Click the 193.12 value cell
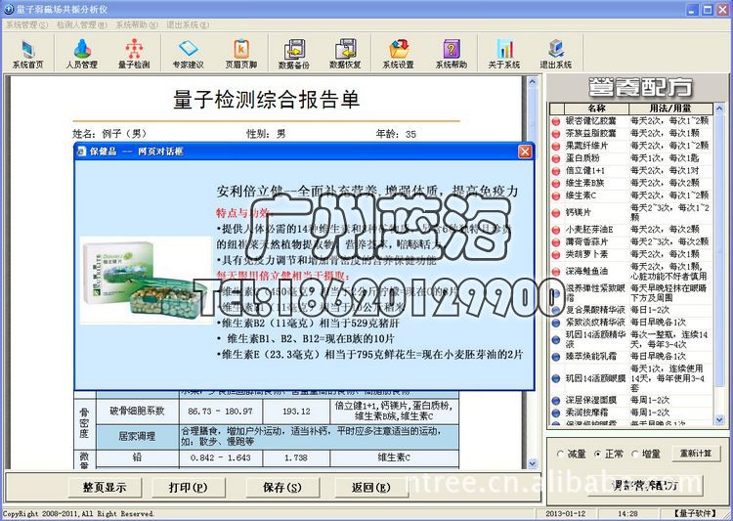 click(x=296, y=412)
